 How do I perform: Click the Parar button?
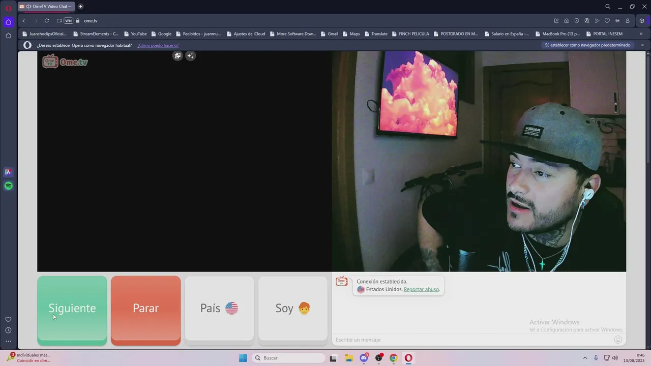(146, 310)
